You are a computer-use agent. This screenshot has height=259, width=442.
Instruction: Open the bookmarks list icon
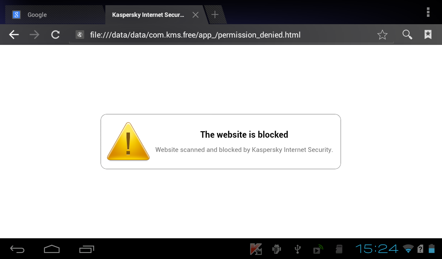click(428, 35)
